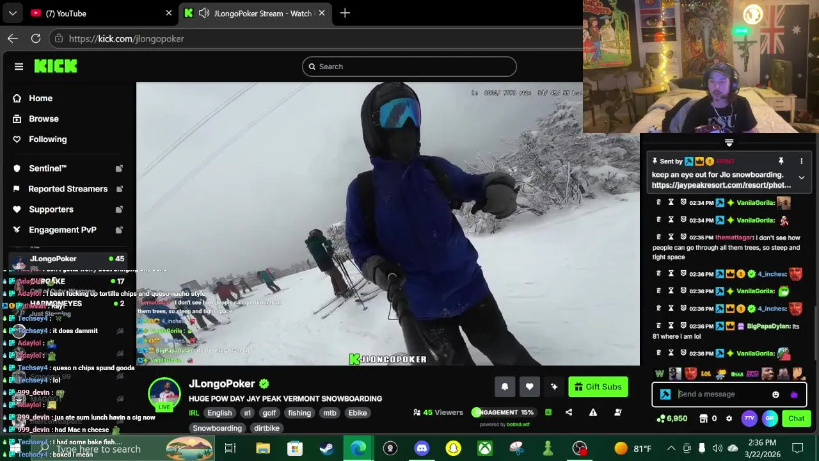Image resolution: width=819 pixels, height=461 pixels.
Task: Collapse chat using top handle arrow
Action: pos(729,143)
